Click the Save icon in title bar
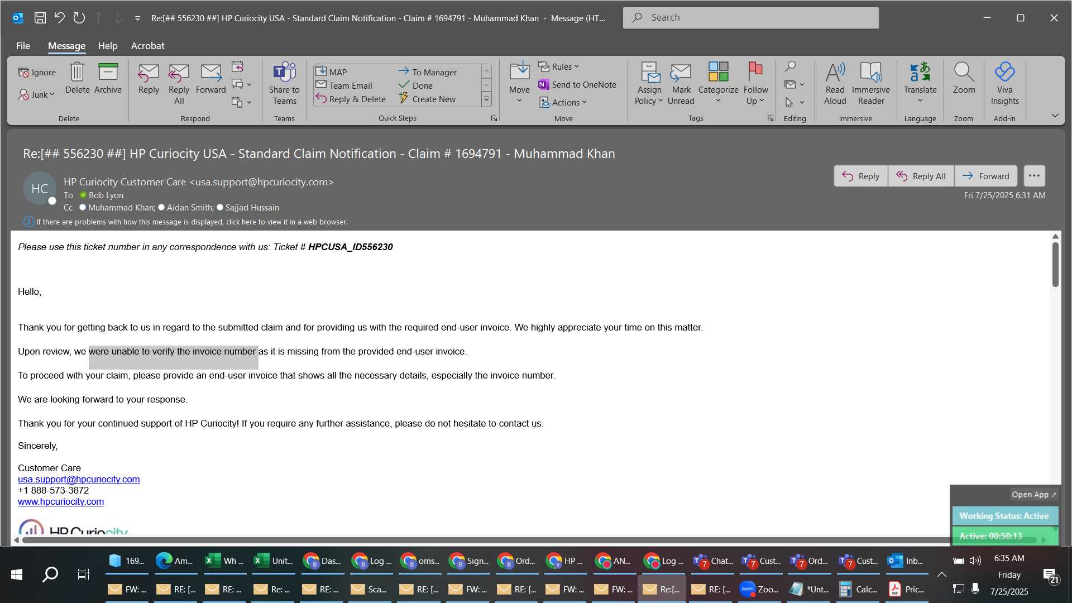Viewport: 1072px width, 603px height. 40,18
